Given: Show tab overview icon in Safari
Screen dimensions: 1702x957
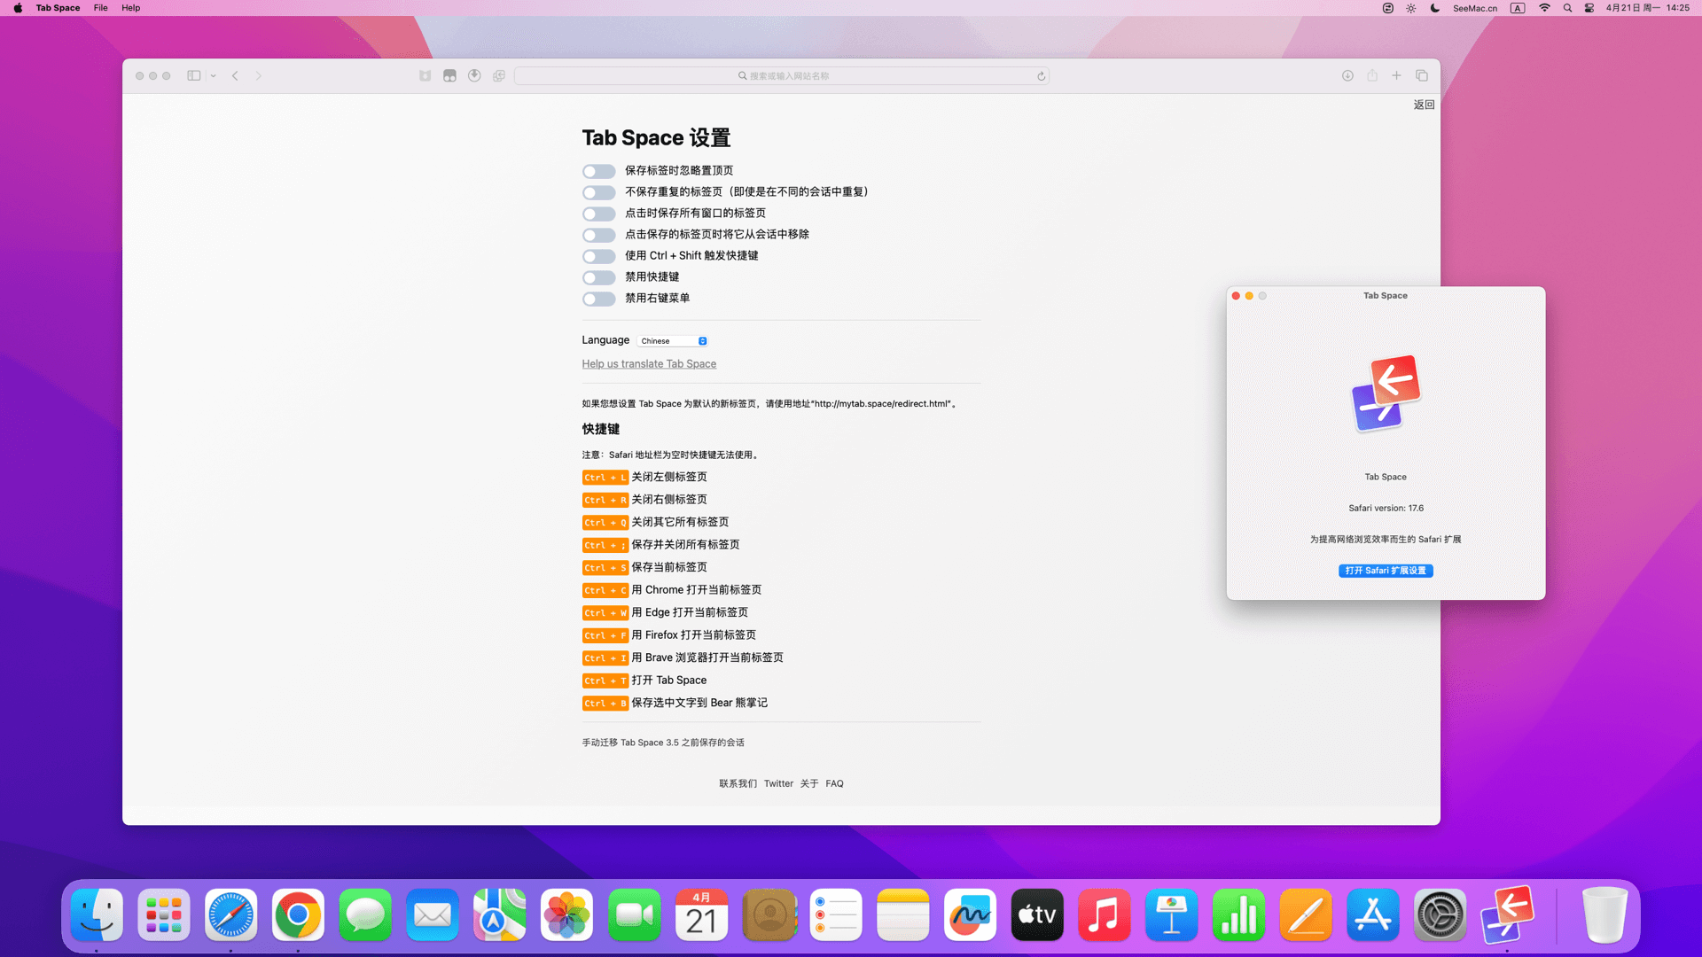Looking at the screenshot, I should tap(1422, 76).
